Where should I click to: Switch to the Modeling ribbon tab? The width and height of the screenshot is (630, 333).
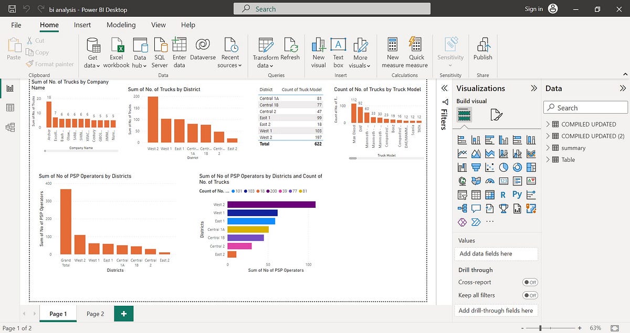121,25
